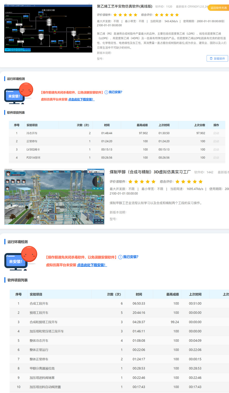Open the 点击此处下载安装 link for the polyethylene software
This screenshot has width=229, height=393.
[81, 99]
